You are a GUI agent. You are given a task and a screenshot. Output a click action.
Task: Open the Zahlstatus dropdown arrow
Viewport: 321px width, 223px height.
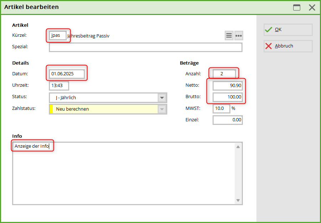[162, 109]
